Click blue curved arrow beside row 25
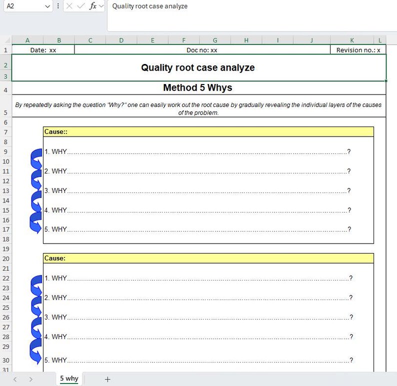 pyautogui.click(x=36, y=306)
